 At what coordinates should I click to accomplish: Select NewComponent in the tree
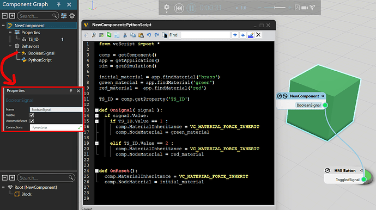[29, 26]
